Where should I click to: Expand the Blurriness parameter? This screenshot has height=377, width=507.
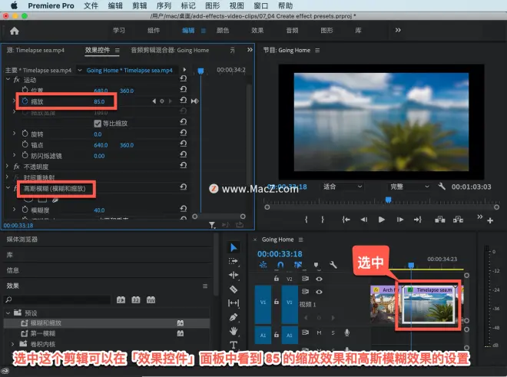tap(15, 210)
